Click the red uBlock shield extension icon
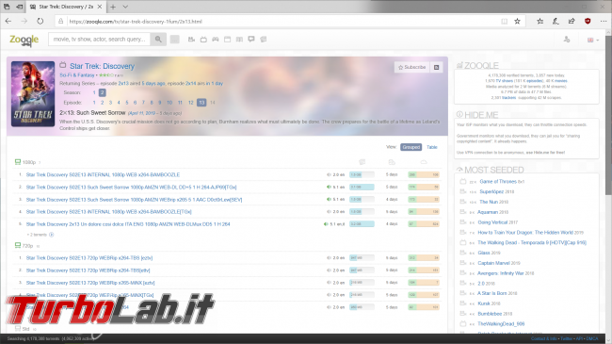The width and height of the screenshot is (612, 344). (x=588, y=21)
